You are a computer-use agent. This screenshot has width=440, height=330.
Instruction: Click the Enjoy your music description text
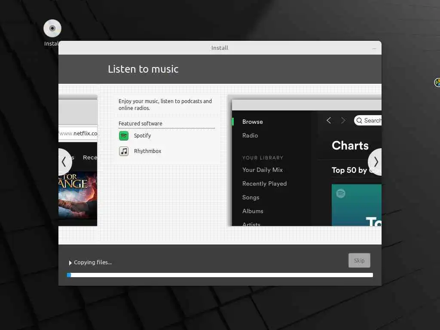(x=165, y=104)
